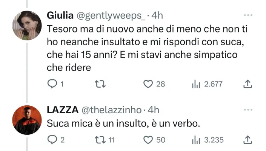Click the LAZZA display name
266x151 pixels.
62,110
